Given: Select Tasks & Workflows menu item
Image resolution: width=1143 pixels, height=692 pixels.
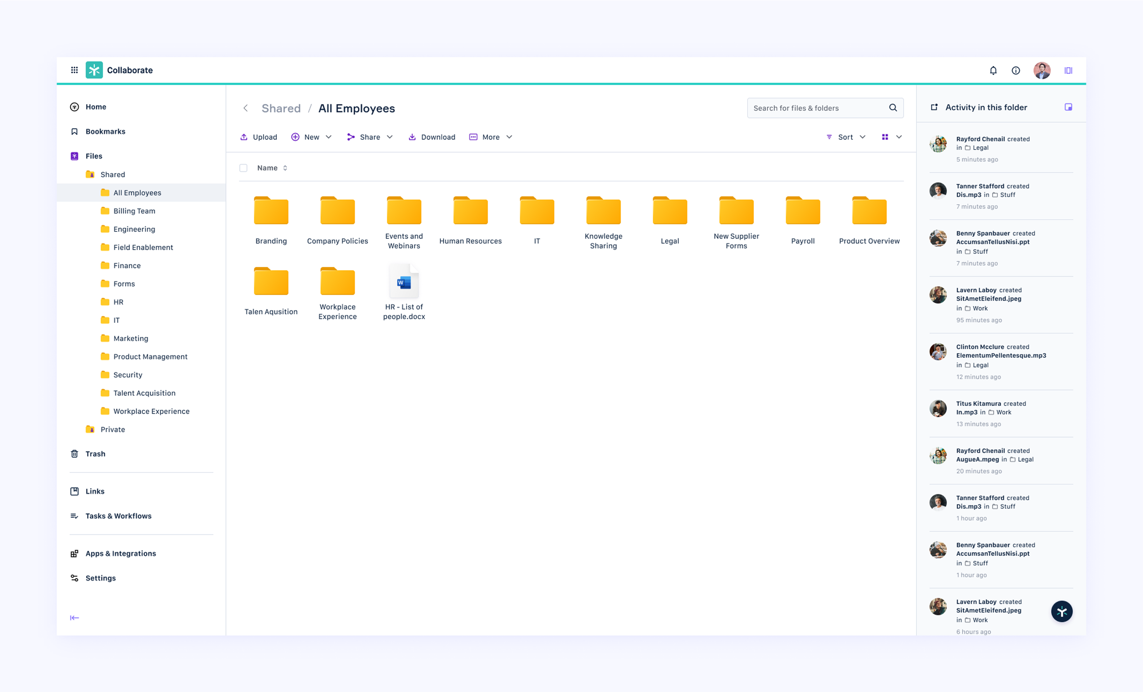Looking at the screenshot, I should (x=118, y=516).
